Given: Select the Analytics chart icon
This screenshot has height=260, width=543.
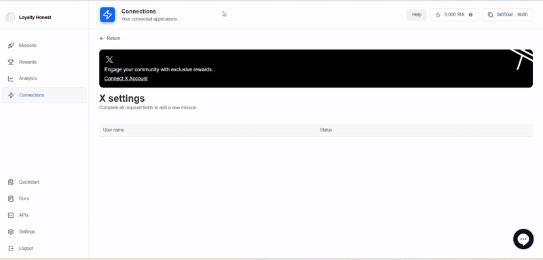Looking at the screenshot, I should tap(11, 79).
